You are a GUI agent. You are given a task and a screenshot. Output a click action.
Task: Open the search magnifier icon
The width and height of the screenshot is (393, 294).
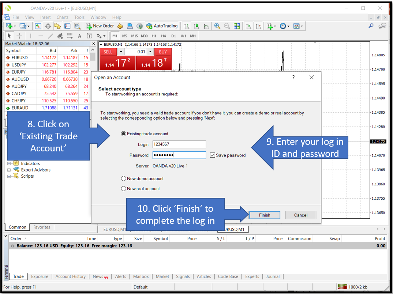pos(371,26)
